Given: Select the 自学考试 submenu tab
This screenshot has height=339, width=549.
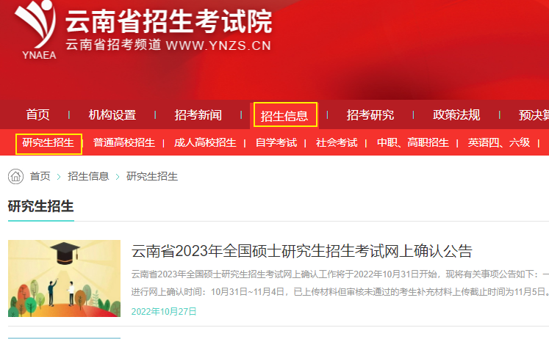Looking at the screenshot, I should (x=276, y=142).
